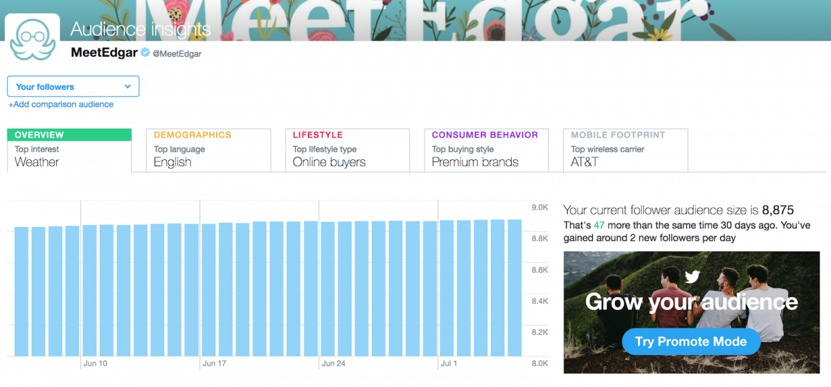Click the 8,875 follower audience size figure
The image size is (831, 387).
point(778,210)
